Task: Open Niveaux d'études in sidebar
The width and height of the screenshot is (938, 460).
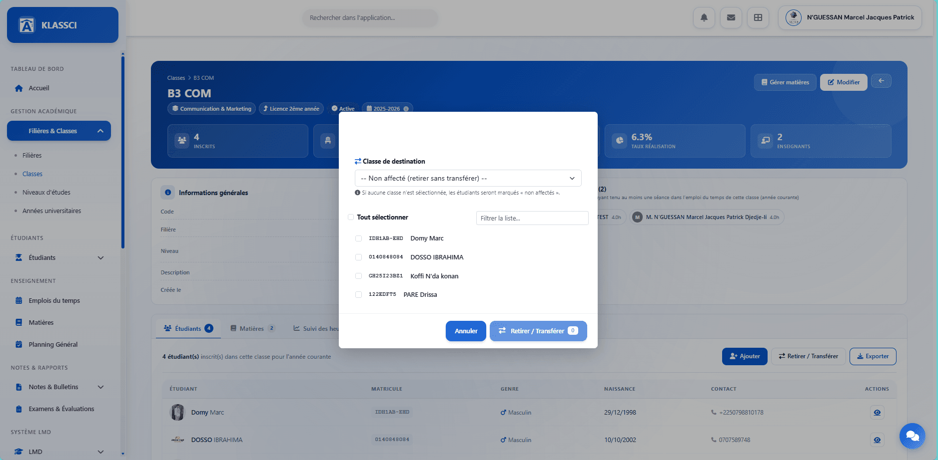Action: (46, 193)
